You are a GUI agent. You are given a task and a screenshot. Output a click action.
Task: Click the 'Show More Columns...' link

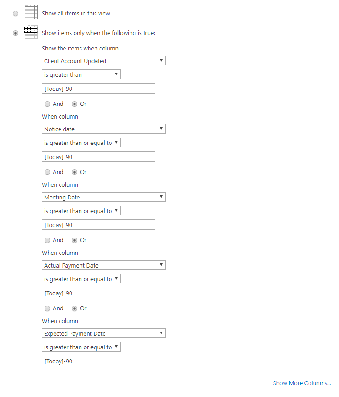coord(302,383)
